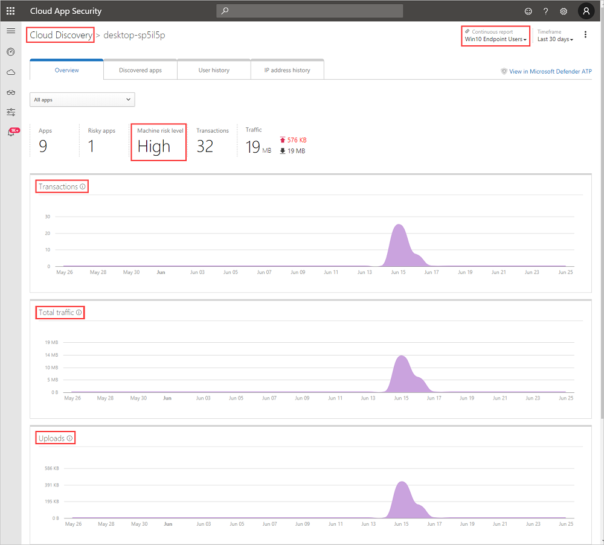
Task: Click the Risky apps count 1
Action: point(91,146)
